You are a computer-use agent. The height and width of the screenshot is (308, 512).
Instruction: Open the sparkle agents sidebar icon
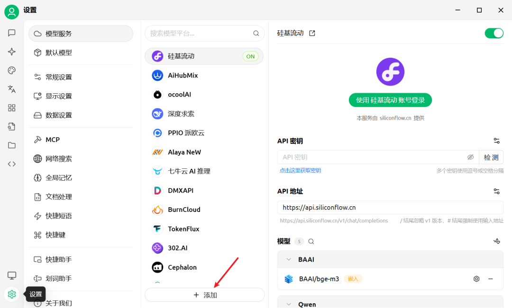coord(12,52)
